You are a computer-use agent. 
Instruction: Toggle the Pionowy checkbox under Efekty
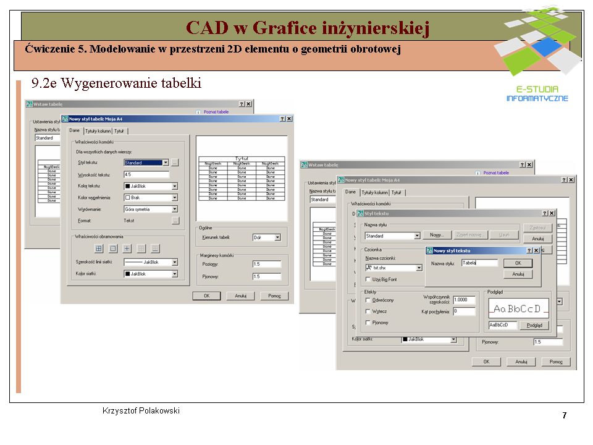[368, 323]
